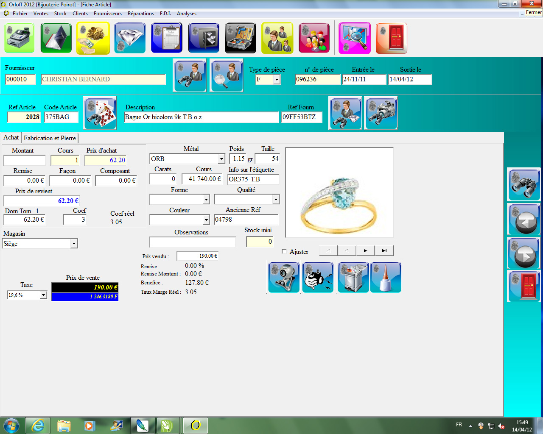Click the glue bottle icon
The width and height of the screenshot is (543, 434).
(386, 277)
